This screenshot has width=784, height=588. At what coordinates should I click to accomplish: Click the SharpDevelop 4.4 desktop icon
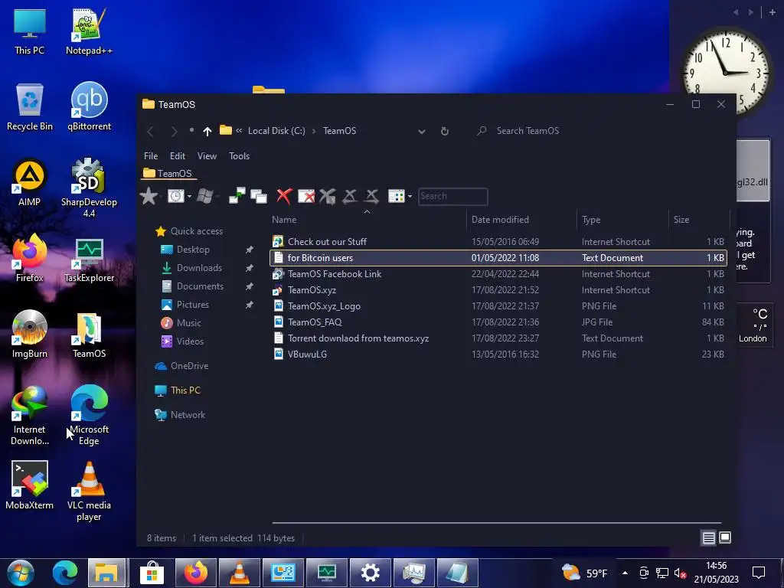tap(89, 188)
